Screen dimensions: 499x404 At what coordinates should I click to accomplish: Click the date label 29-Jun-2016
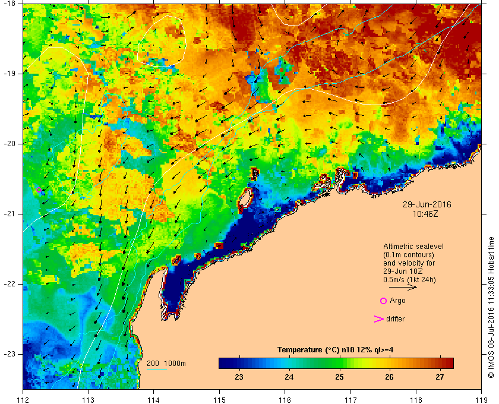point(427,204)
